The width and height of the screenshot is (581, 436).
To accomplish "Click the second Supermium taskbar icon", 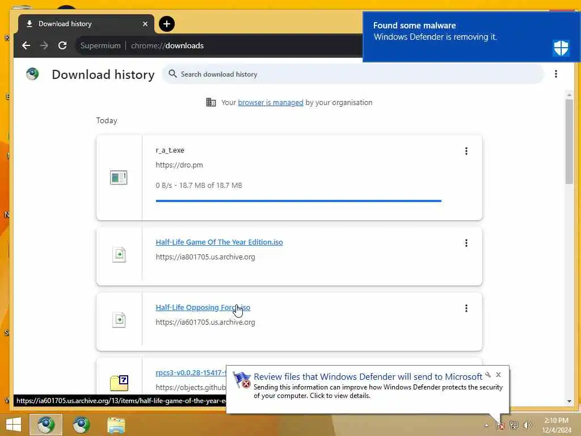I will [x=81, y=425].
